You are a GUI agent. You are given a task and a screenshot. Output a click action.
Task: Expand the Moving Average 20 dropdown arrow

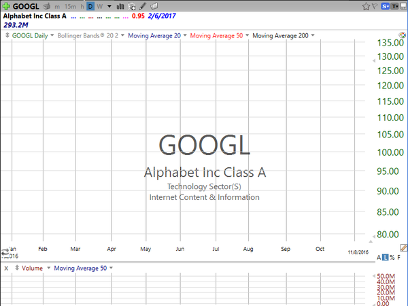click(185, 35)
